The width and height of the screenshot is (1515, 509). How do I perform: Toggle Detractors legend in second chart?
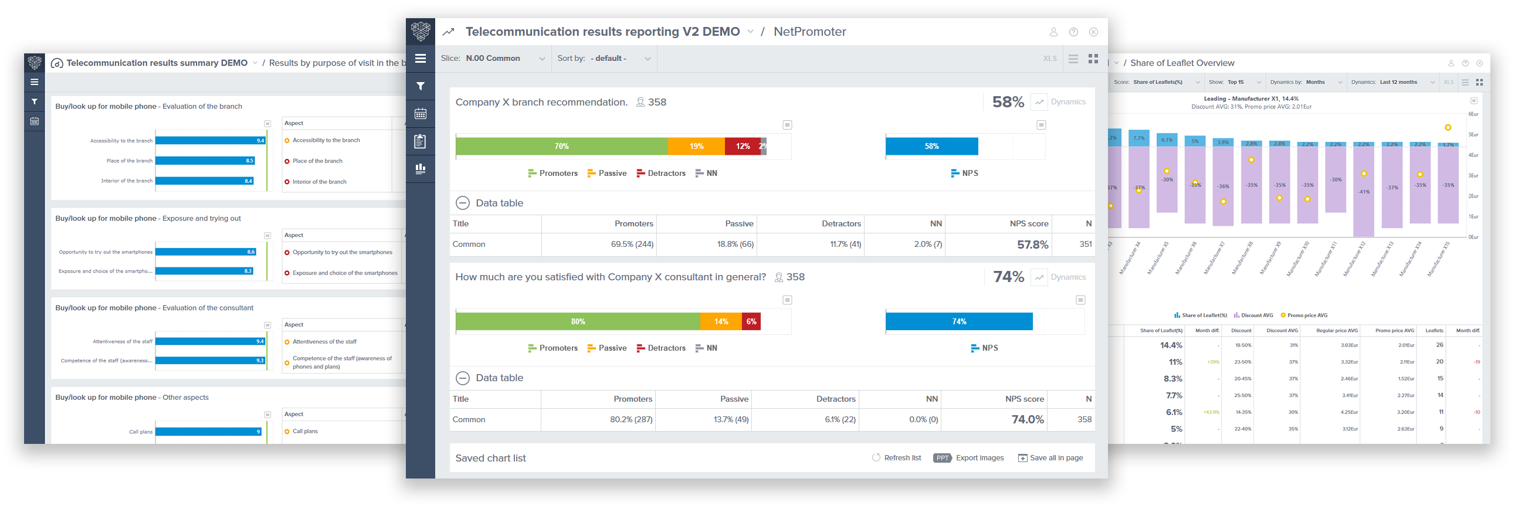[660, 348]
